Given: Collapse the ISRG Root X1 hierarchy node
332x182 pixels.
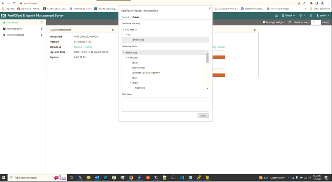Looking at the screenshot, I should [x=123, y=30].
